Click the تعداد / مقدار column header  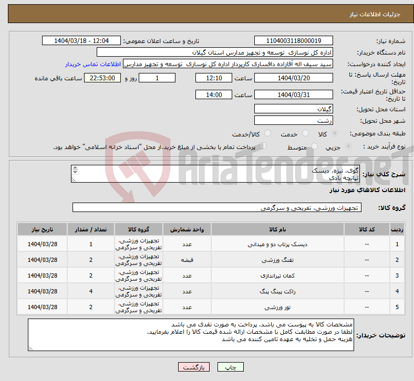click(x=91, y=229)
